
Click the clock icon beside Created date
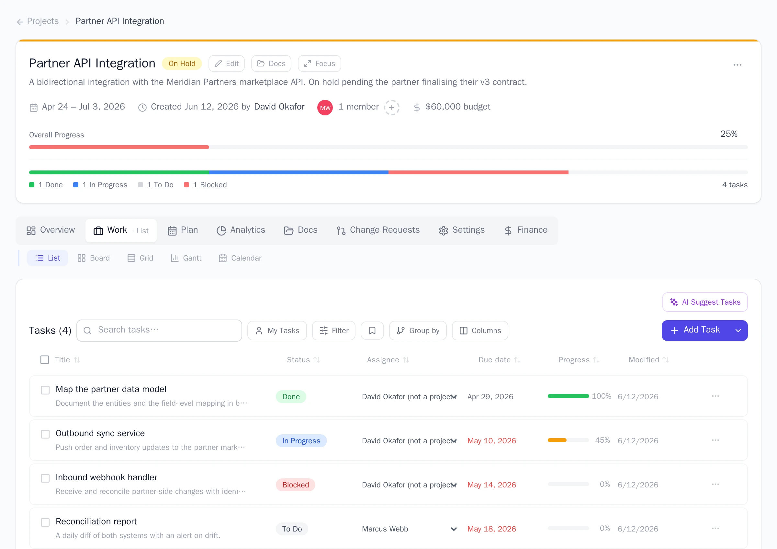(x=142, y=107)
